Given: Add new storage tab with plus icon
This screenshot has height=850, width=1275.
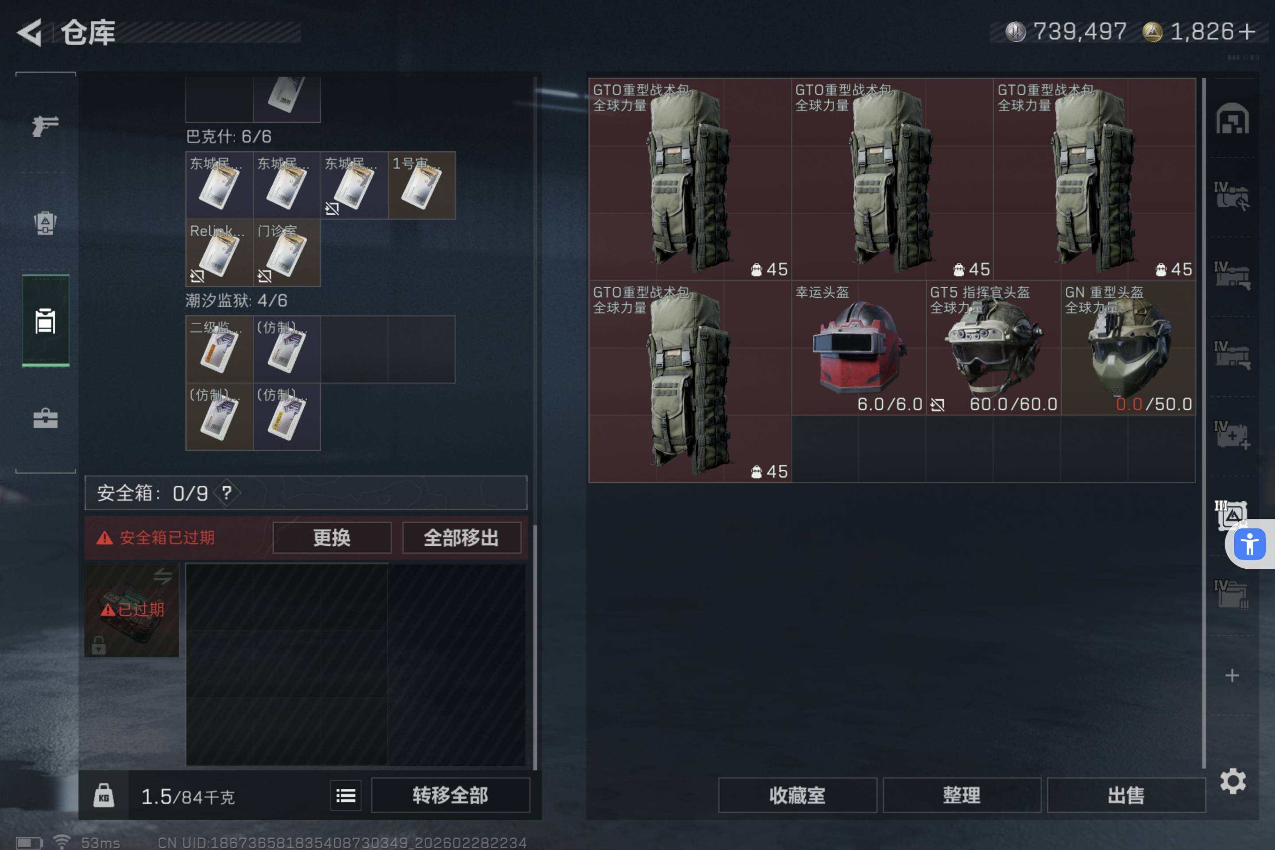Looking at the screenshot, I should 1232,676.
